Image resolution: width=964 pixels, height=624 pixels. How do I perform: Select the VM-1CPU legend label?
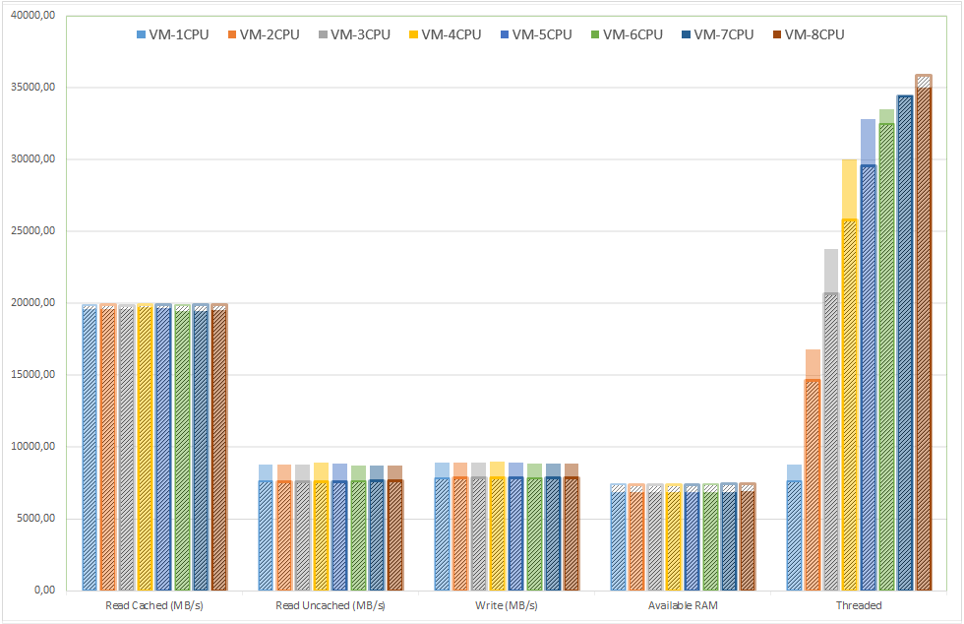pos(179,35)
